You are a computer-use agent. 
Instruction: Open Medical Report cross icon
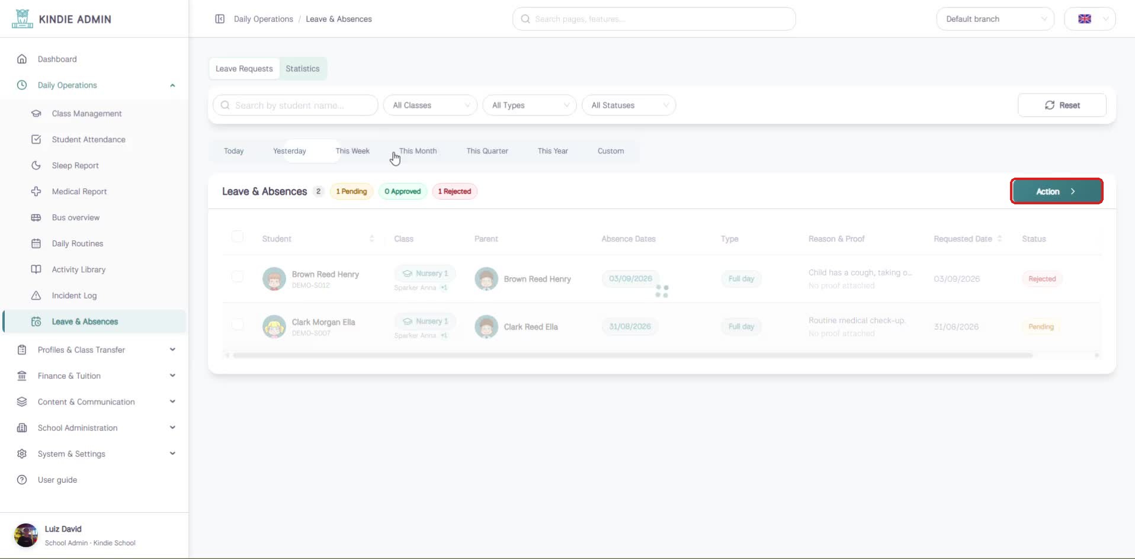[36, 191]
